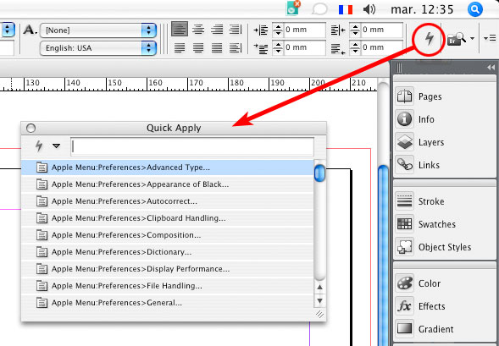Click the Quick Apply search text field
The image size is (499, 346).
[192, 146]
